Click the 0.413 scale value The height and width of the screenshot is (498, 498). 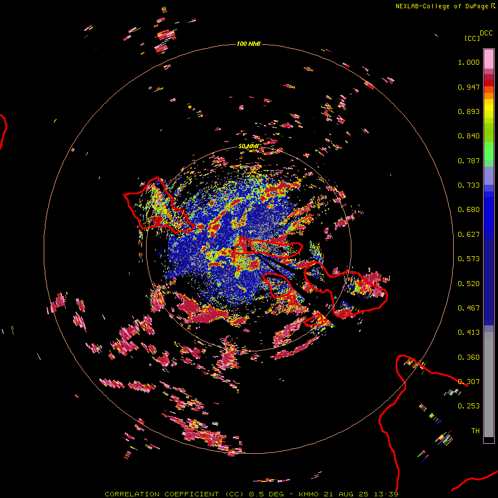[x=469, y=333]
